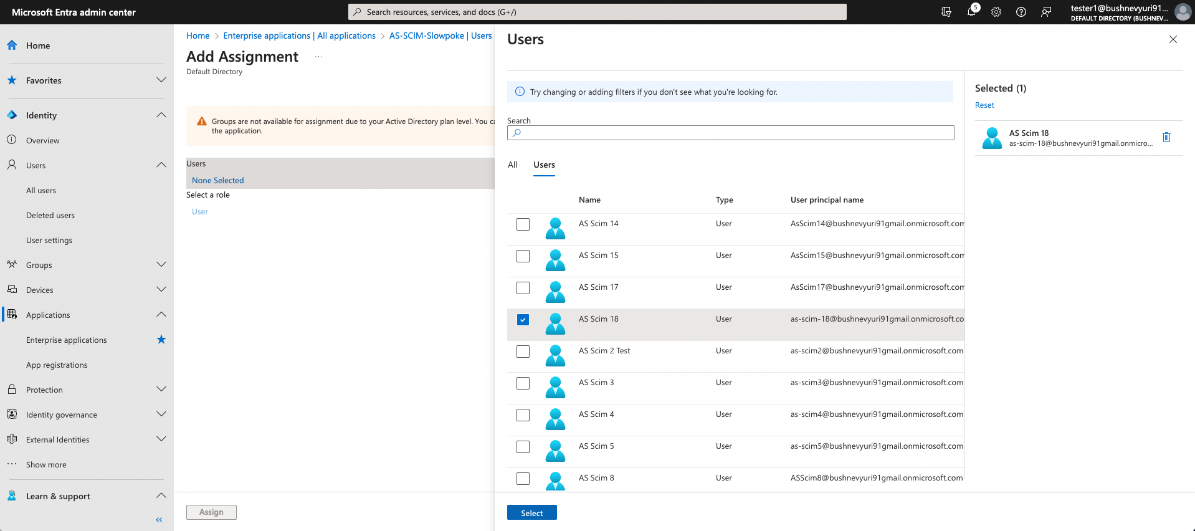Collapse the Identity section chevron
The image size is (1195, 531).
161,115
